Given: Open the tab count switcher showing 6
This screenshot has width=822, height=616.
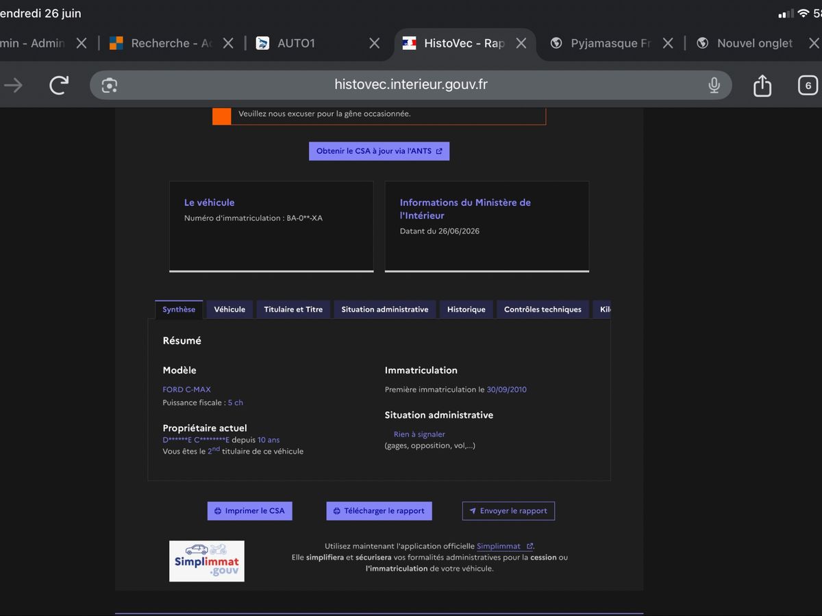Looking at the screenshot, I should (808, 86).
